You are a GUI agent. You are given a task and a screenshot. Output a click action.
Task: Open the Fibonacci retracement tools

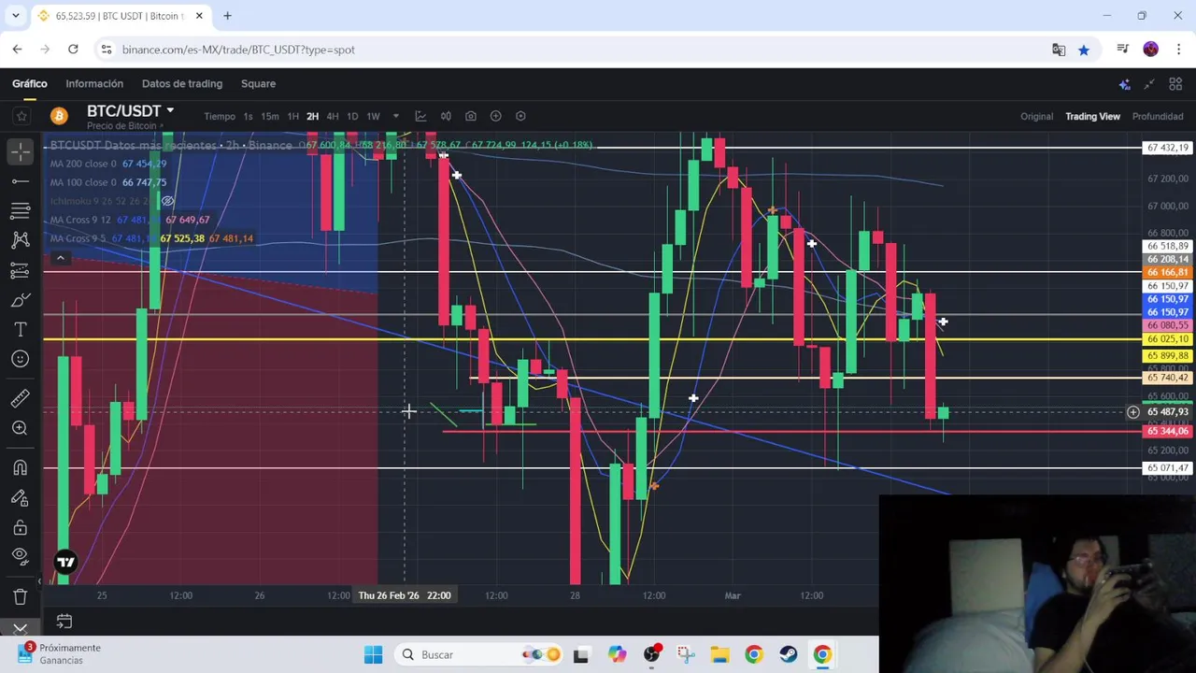click(x=21, y=210)
